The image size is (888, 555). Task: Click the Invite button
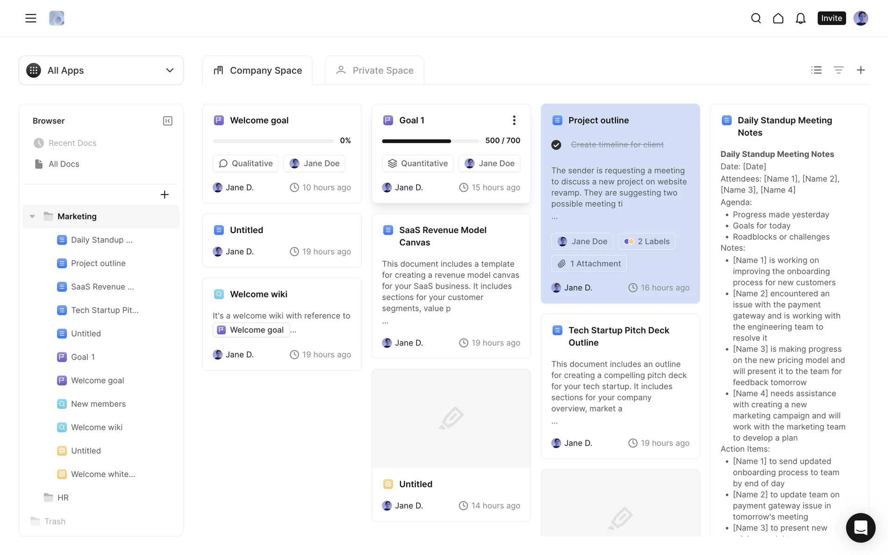point(831,18)
